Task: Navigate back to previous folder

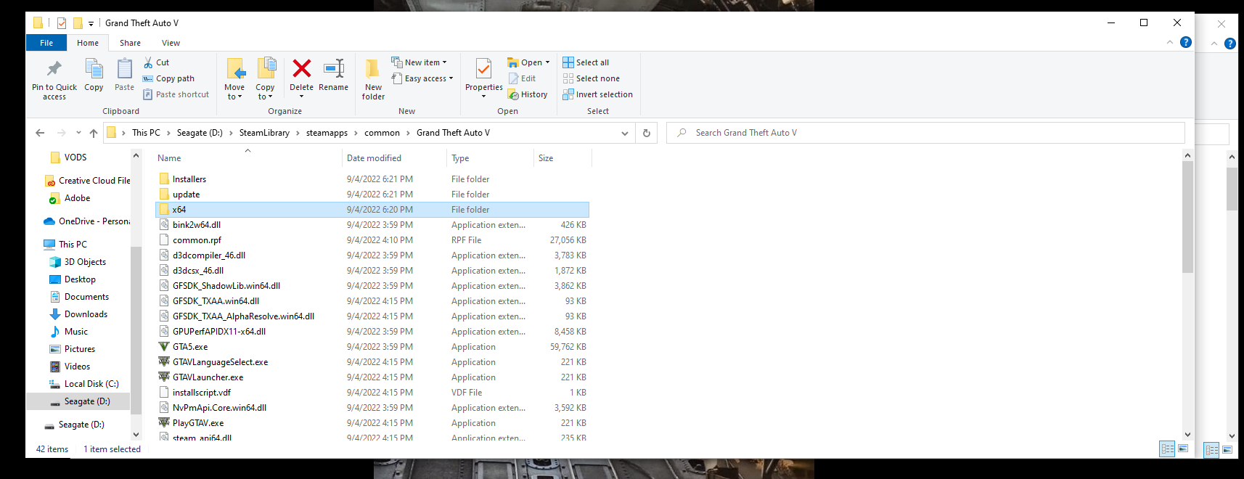Action: coord(40,133)
